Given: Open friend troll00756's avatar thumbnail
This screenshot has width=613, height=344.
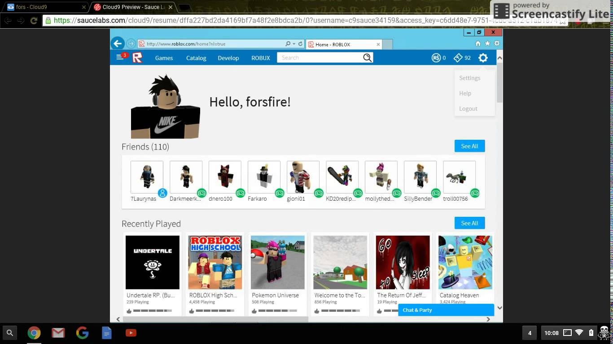Looking at the screenshot, I should pyautogui.click(x=459, y=177).
